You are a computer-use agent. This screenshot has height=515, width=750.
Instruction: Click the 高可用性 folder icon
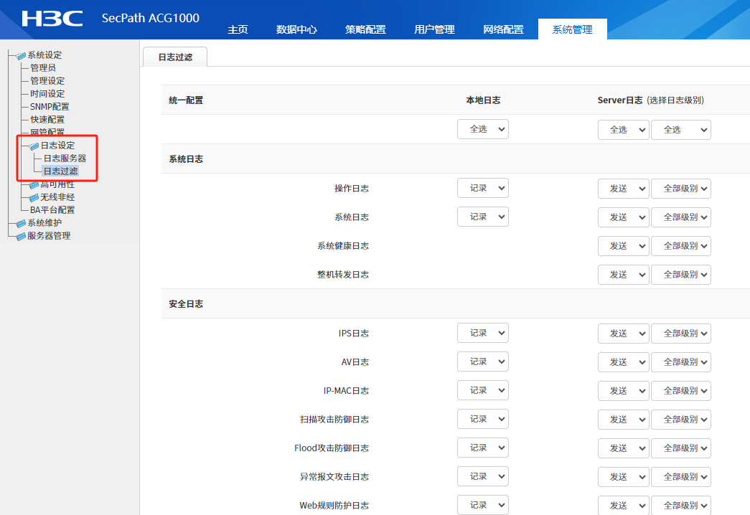click(x=34, y=185)
